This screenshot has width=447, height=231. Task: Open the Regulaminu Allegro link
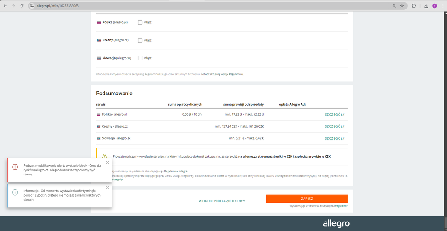[176, 171]
